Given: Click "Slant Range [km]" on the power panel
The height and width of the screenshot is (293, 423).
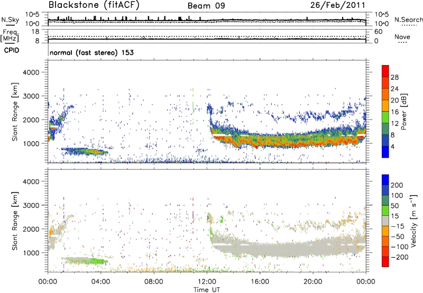Looking at the screenshot, I should [x=15, y=112].
